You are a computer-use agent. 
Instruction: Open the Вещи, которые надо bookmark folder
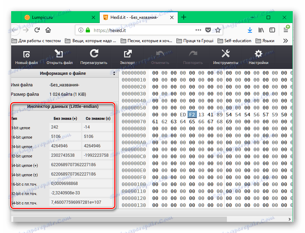tap(90, 41)
